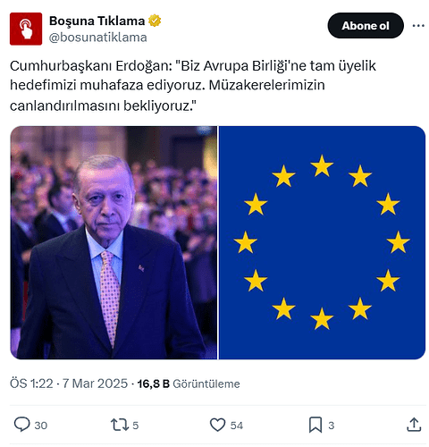The height and width of the screenshot is (447, 429).
Task: Click the reply count 30
Action: coord(41,426)
